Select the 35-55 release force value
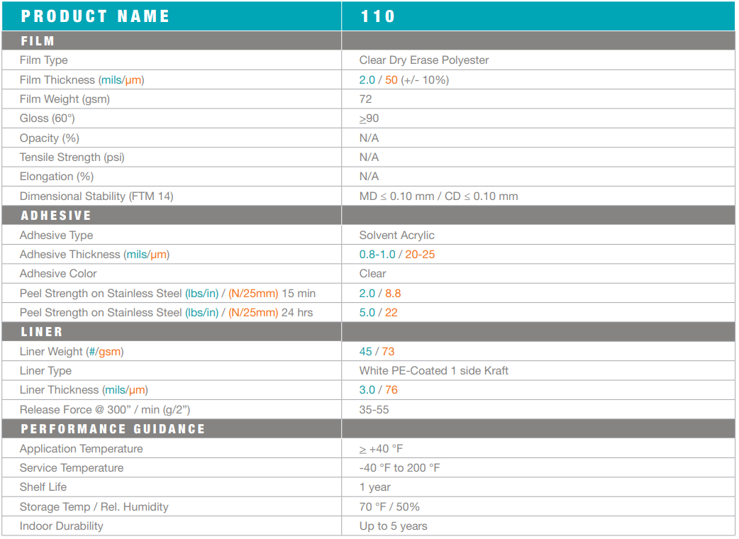Viewport: 739px width, 539px height. click(374, 410)
